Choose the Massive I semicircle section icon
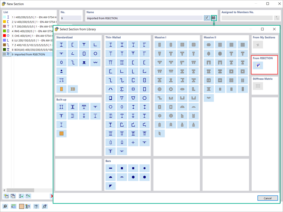 tap(182, 107)
